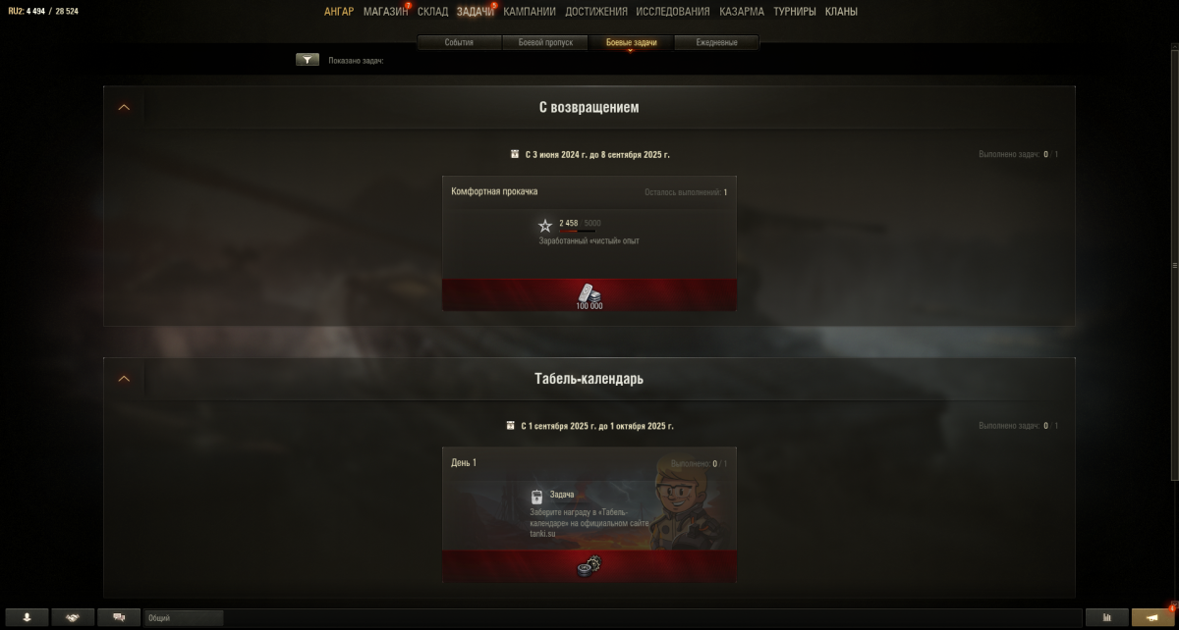This screenshot has height=630, width=1179.
Task: Collapse the С возвращением section
Action: [x=124, y=107]
